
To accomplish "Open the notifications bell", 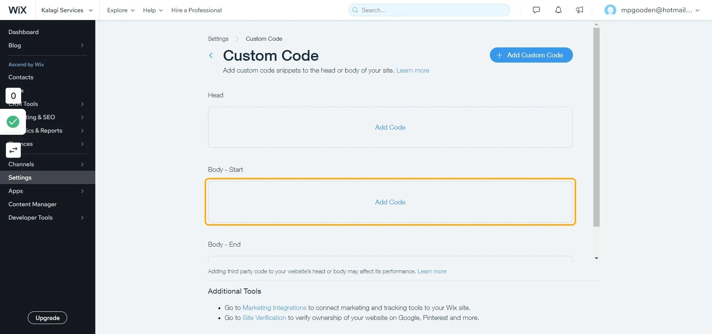I will (558, 10).
